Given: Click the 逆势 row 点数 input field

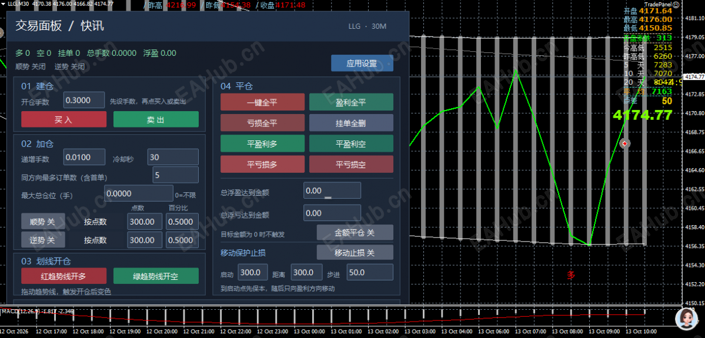Looking at the screenshot, I should click(145, 240).
